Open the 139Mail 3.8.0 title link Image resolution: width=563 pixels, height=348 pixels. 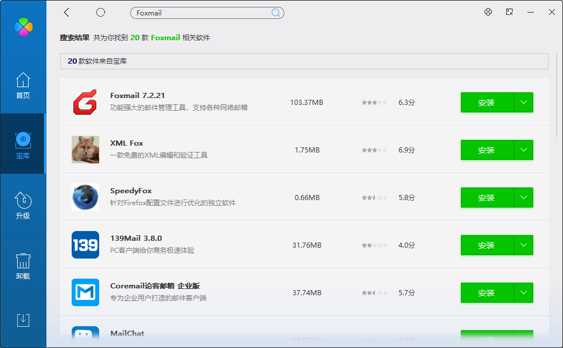(136, 238)
